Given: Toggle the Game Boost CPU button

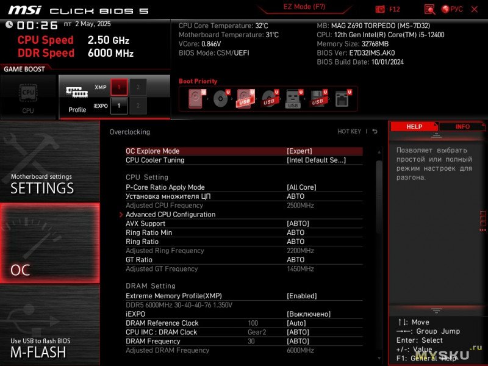Looking at the screenshot, I should point(28,97).
